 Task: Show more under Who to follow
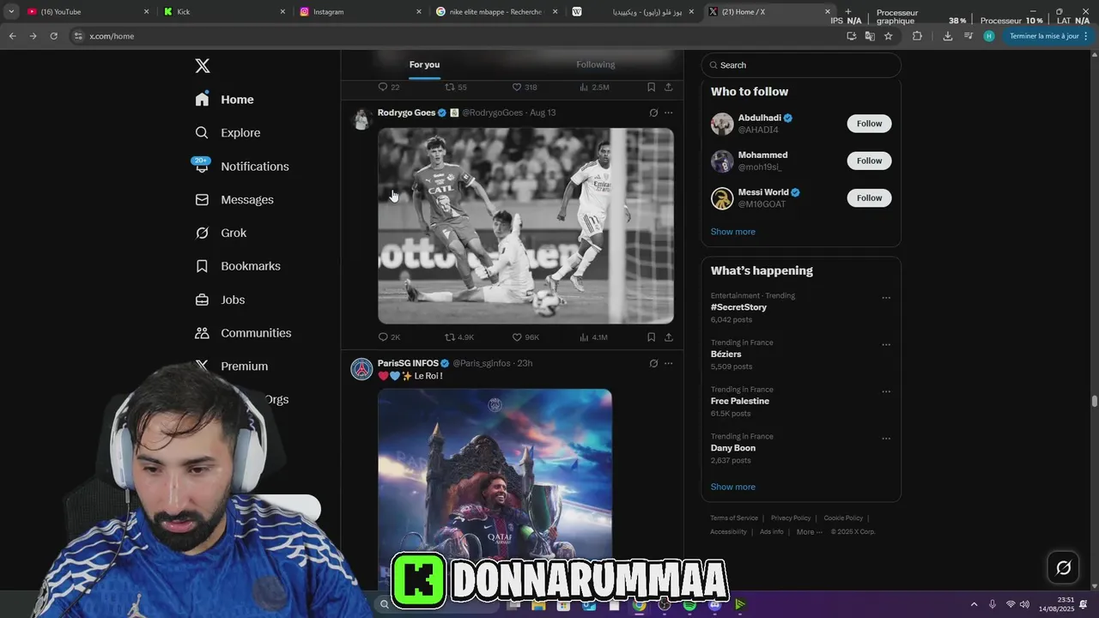[732, 232]
